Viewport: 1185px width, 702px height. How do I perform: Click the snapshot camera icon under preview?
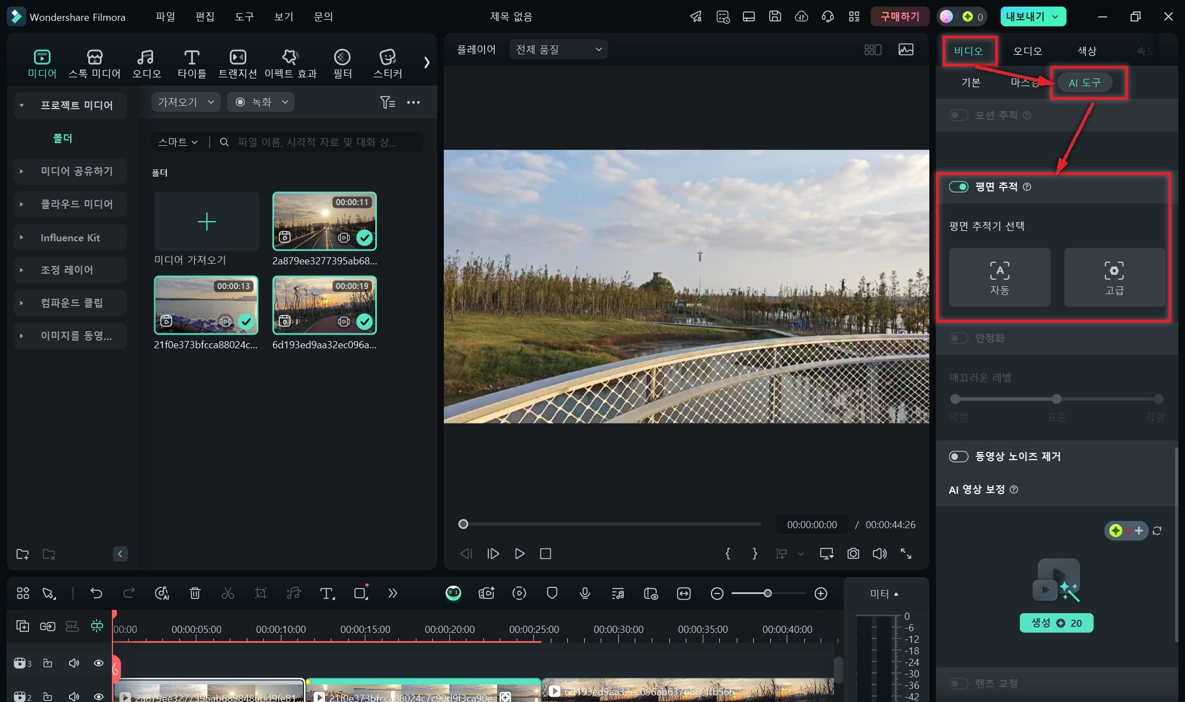(853, 553)
